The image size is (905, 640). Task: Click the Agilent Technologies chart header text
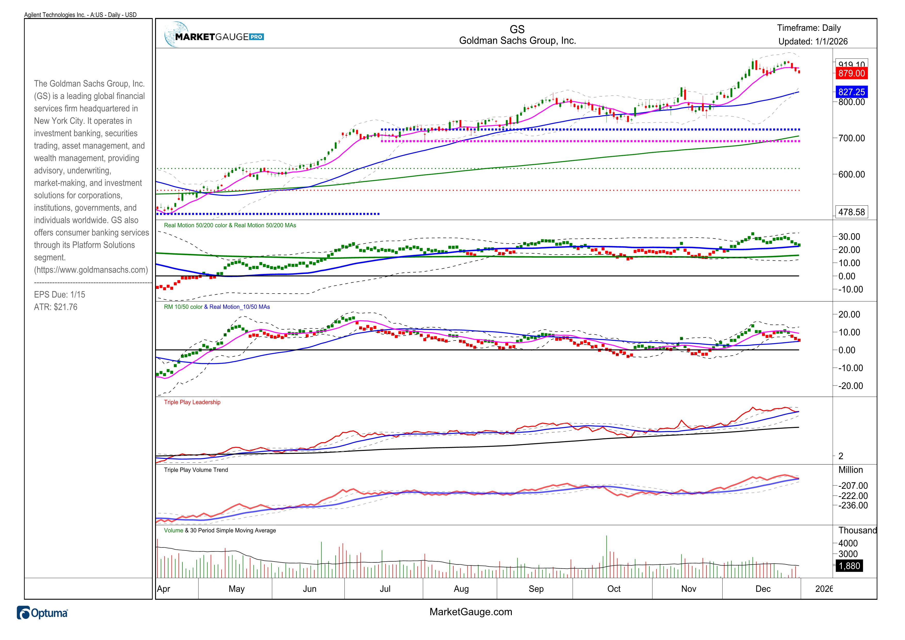pos(80,15)
